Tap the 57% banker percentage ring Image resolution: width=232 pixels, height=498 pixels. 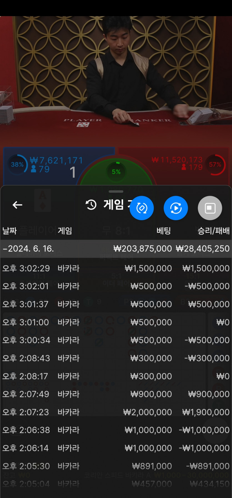(x=215, y=165)
